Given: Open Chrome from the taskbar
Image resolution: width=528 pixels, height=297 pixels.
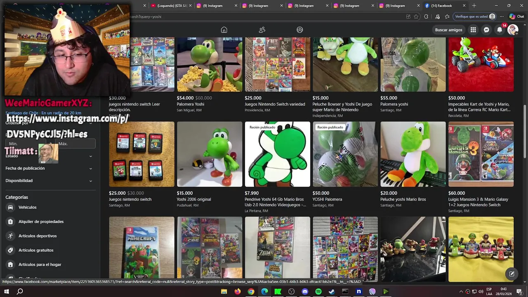Looking at the screenshot, I should click(251, 291).
